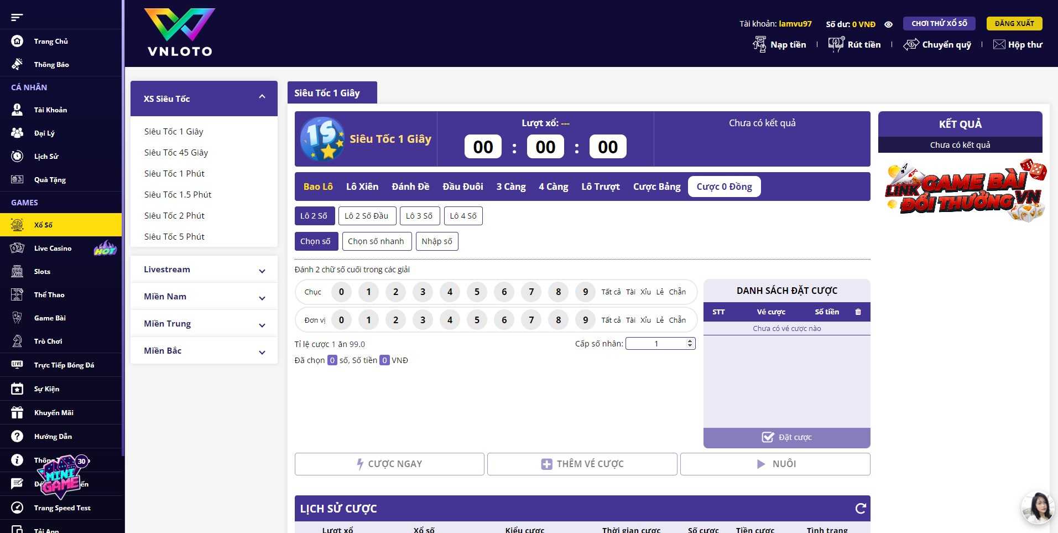This screenshot has width=1058, height=533.
Task: Open Trò Chơi chess knight icon
Action: tap(17, 341)
